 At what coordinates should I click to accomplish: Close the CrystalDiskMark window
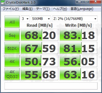(x=95, y=2)
